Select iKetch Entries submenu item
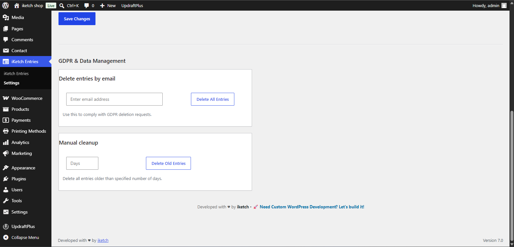514x247 pixels. (16, 73)
